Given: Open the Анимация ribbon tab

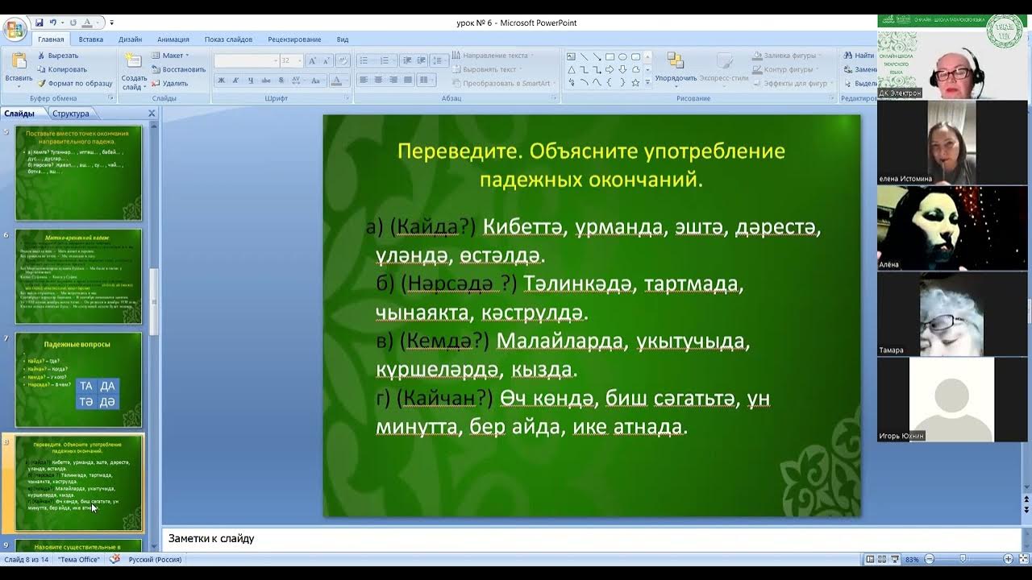Looking at the screenshot, I should coord(173,39).
